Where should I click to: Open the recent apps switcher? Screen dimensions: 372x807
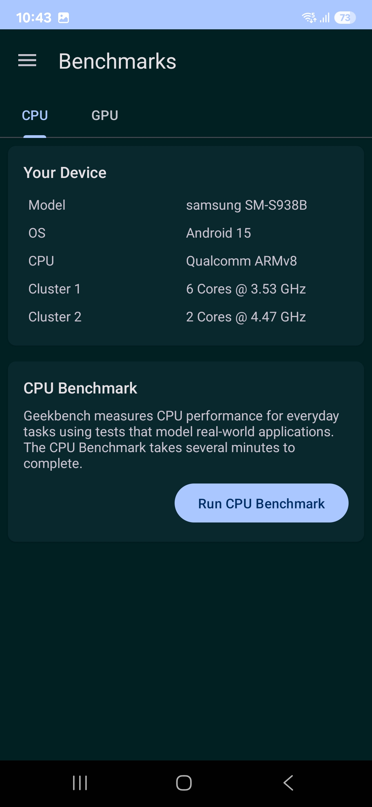point(80,783)
